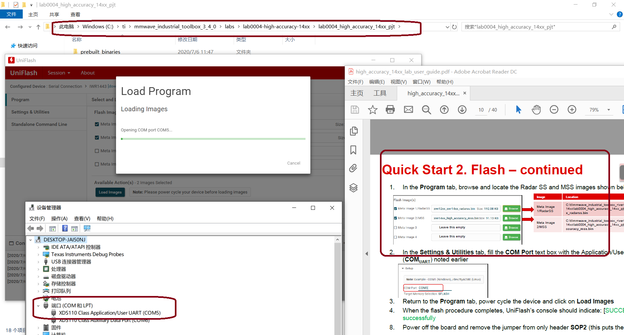Collapse DESKTOP-JAI50NJ tree node
The height and width of the screenshot is (335, 624).
(x=31, y=240)
